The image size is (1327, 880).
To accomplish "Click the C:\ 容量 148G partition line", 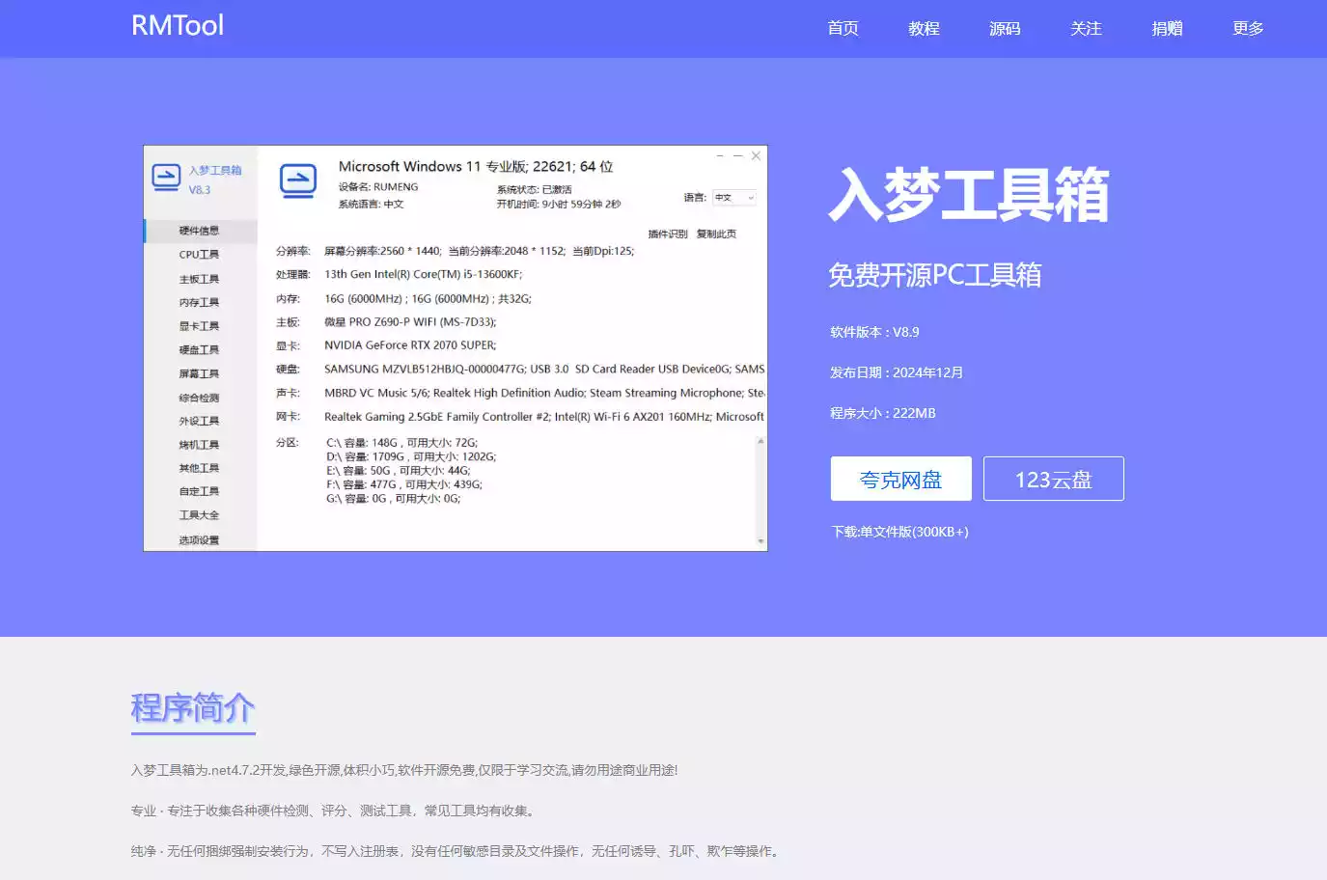I will click(x=401, y=443).
